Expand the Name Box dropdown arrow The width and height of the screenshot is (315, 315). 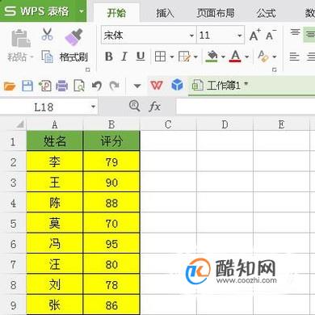pos(93,107)
